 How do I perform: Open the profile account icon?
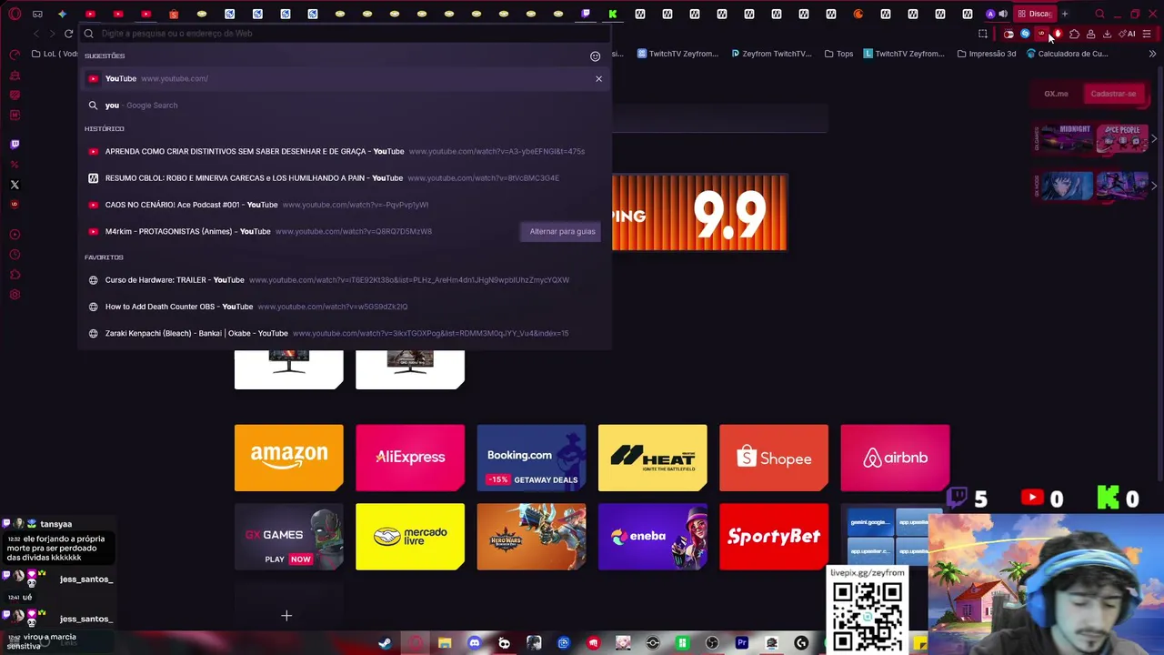[x=1090, y=34]
